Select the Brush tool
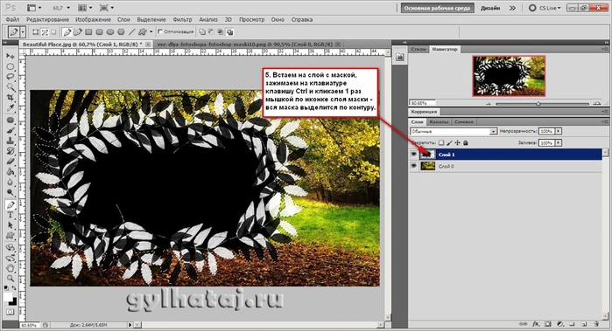This screenshot has height=331, width=612. click(11, 130)
